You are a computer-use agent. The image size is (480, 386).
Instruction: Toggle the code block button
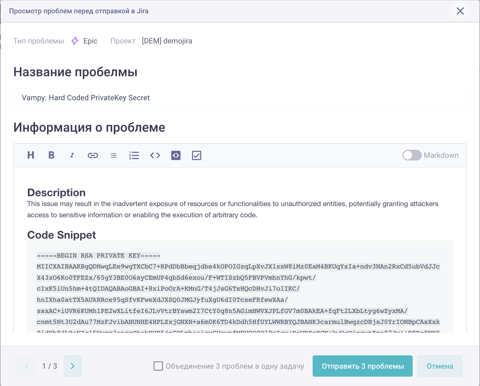point(176,155)
